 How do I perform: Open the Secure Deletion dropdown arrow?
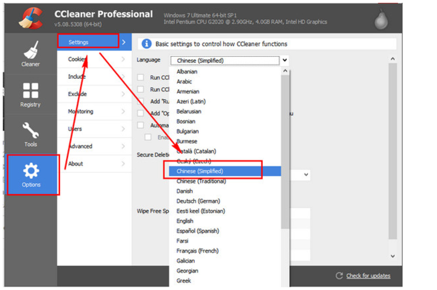point(306,175)
